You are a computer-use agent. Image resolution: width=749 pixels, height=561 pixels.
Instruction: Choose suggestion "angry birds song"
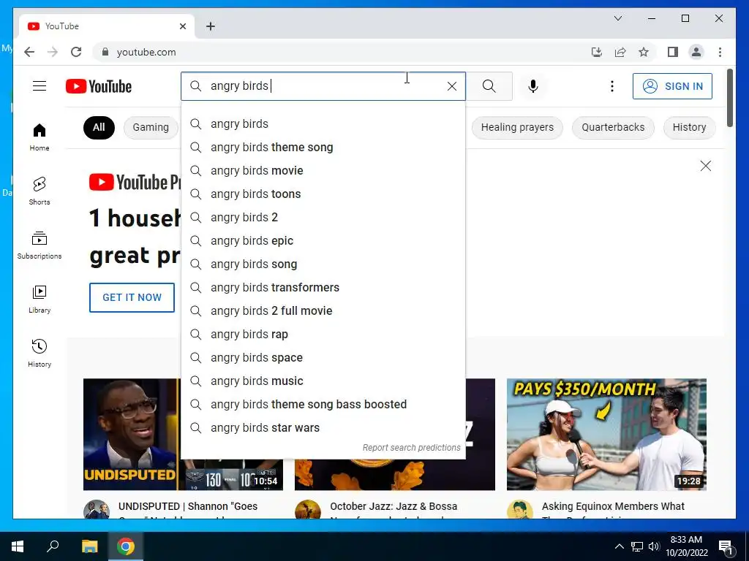(323, 264)
